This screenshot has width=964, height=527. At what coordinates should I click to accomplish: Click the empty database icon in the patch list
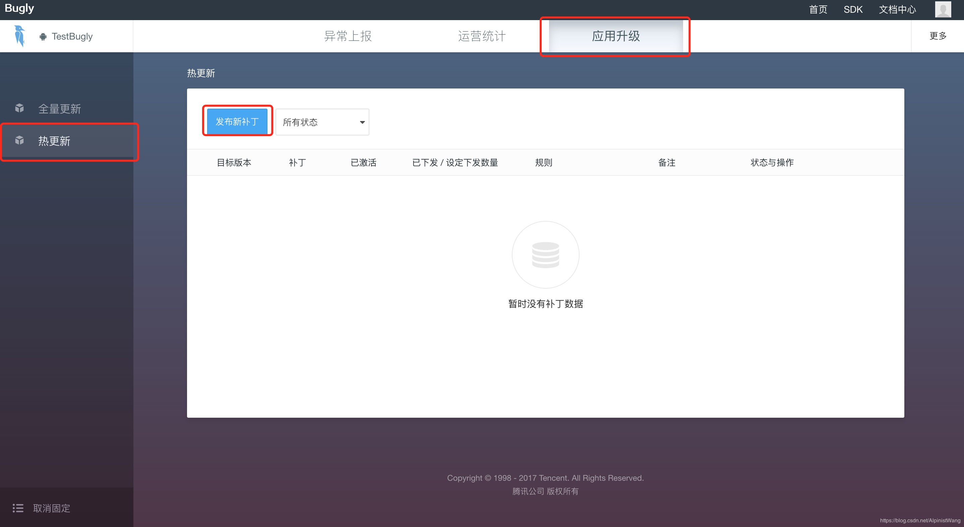(545, 254)
